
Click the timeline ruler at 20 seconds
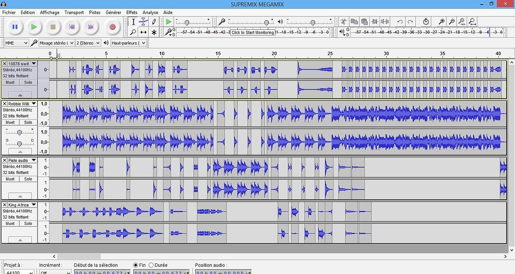tap(274, 54)
